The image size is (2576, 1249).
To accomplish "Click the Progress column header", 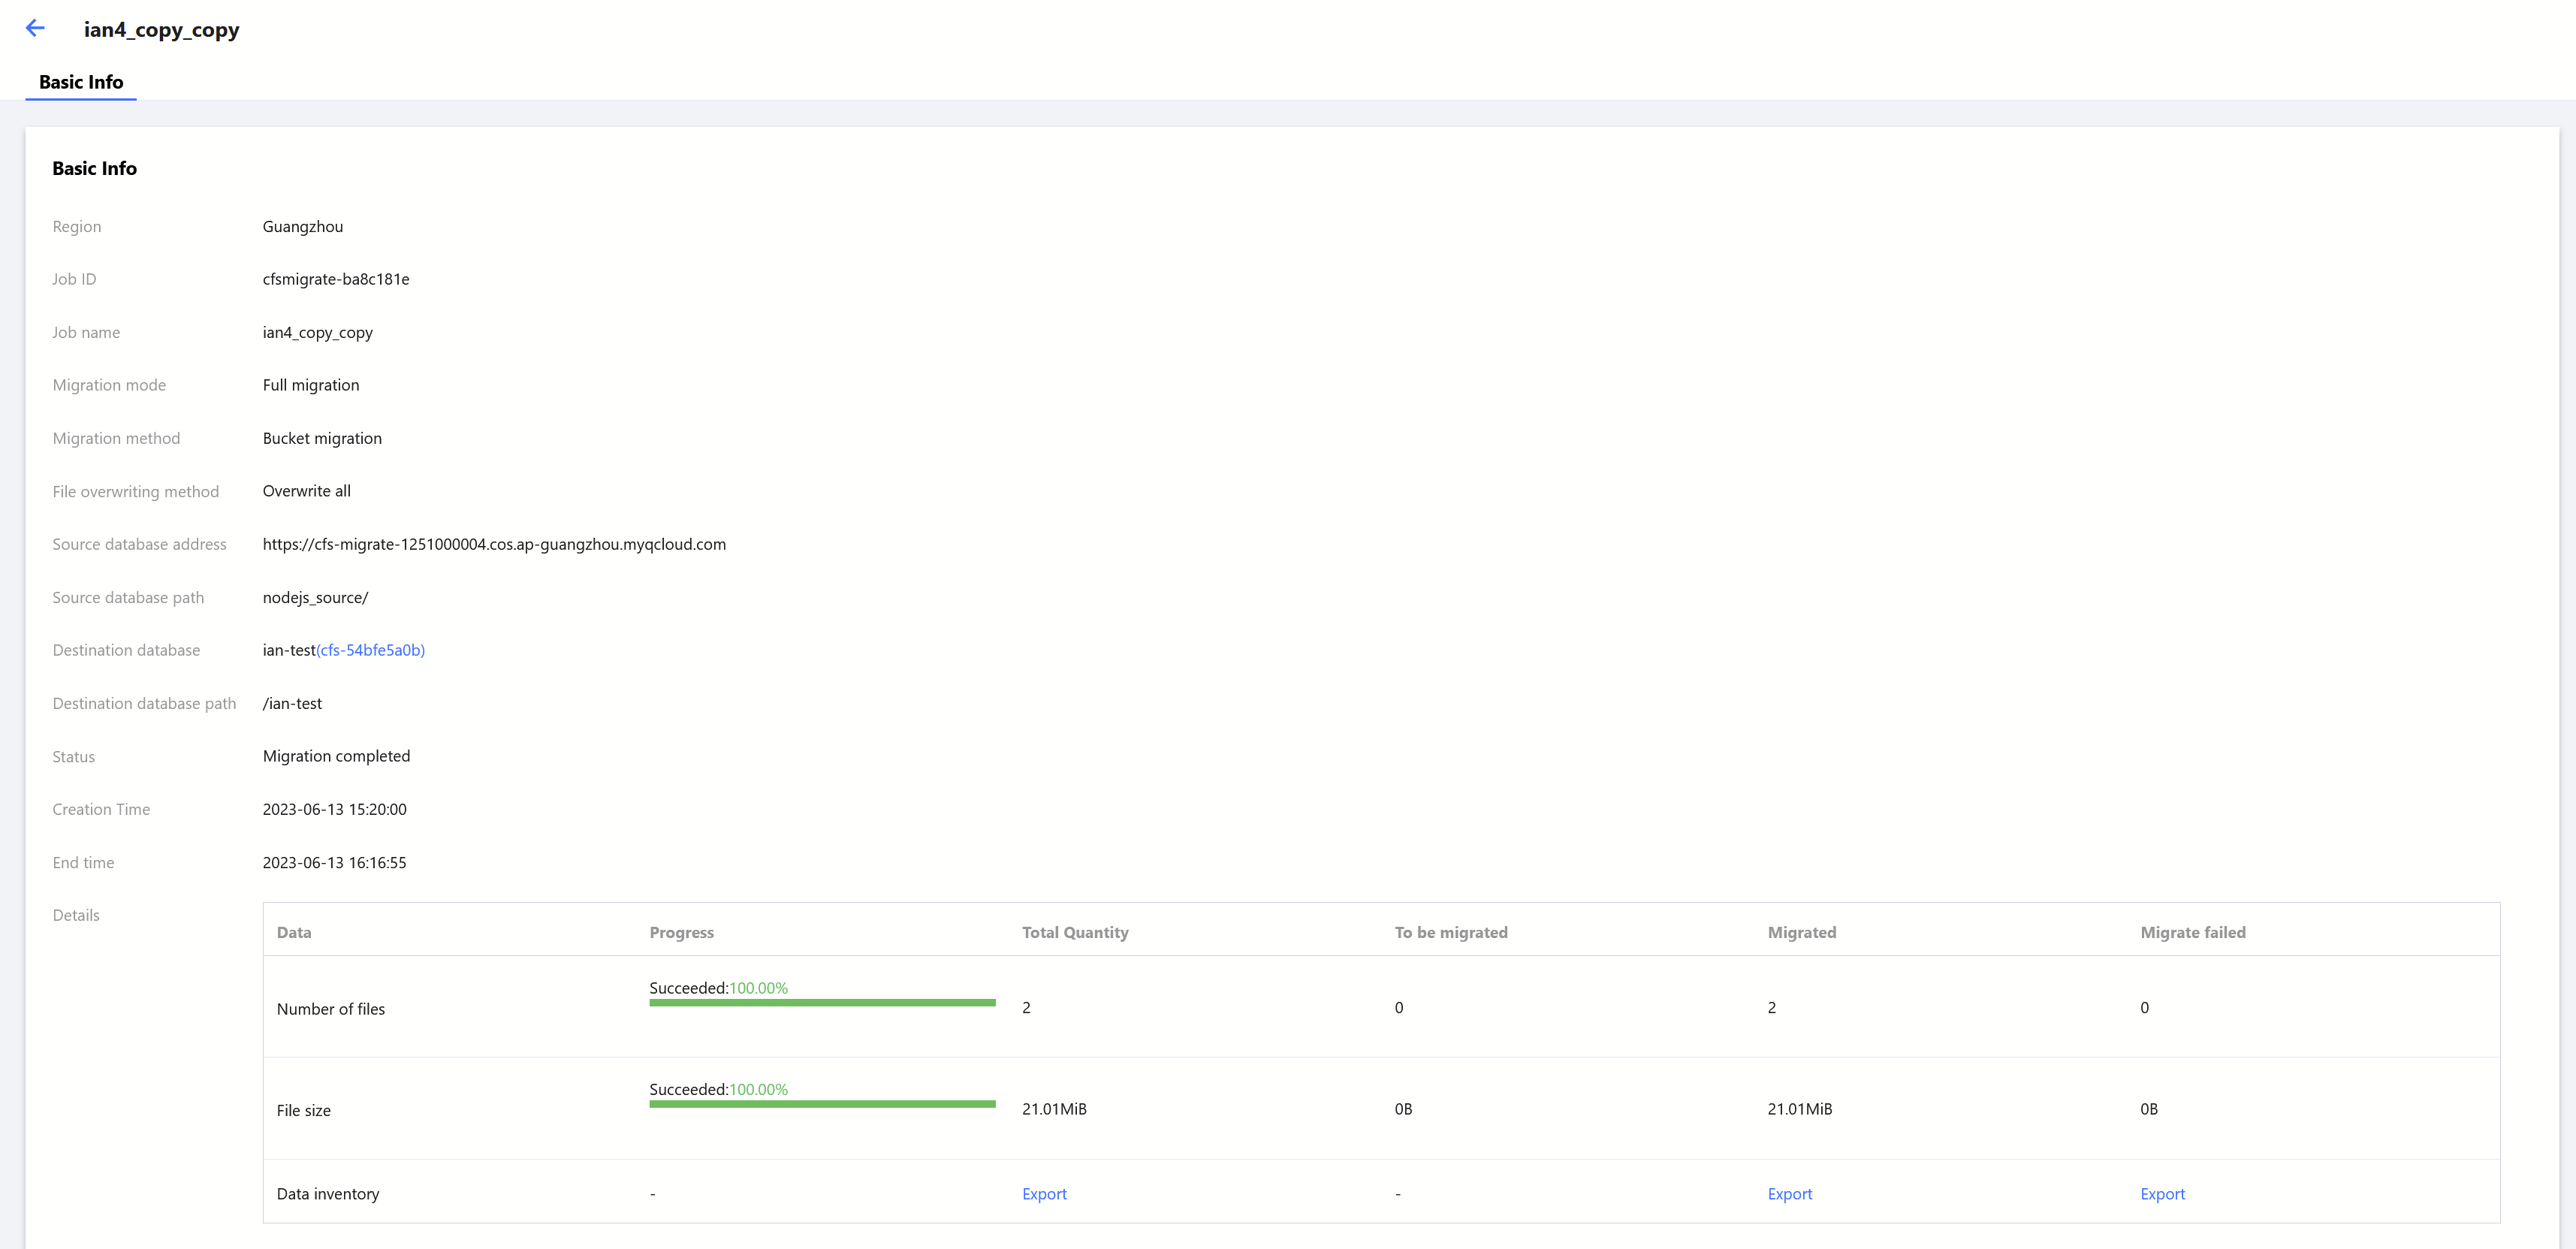I will click(681, 932).
